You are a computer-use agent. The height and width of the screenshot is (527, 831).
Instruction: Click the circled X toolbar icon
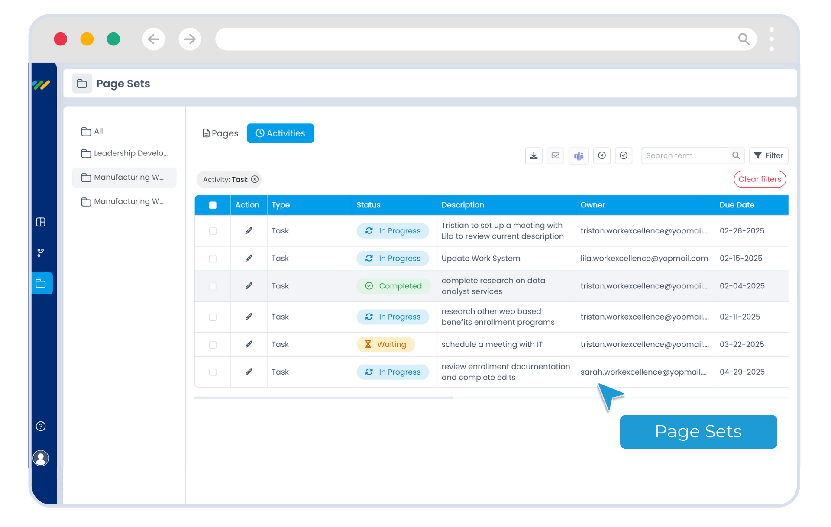(x=601, y=155)
